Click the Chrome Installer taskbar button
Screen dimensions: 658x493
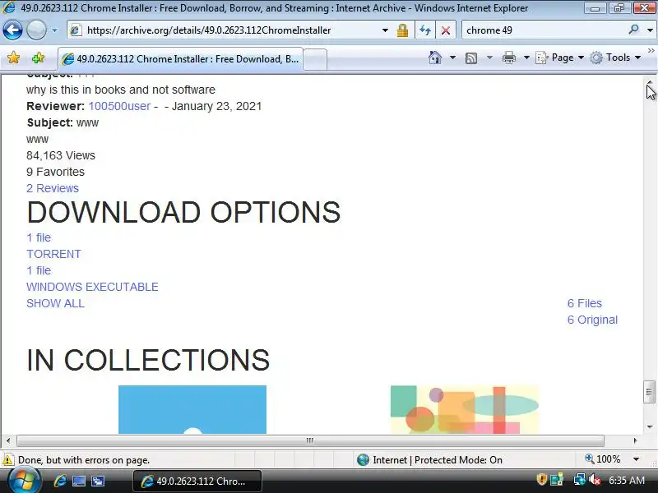[197, 481]
